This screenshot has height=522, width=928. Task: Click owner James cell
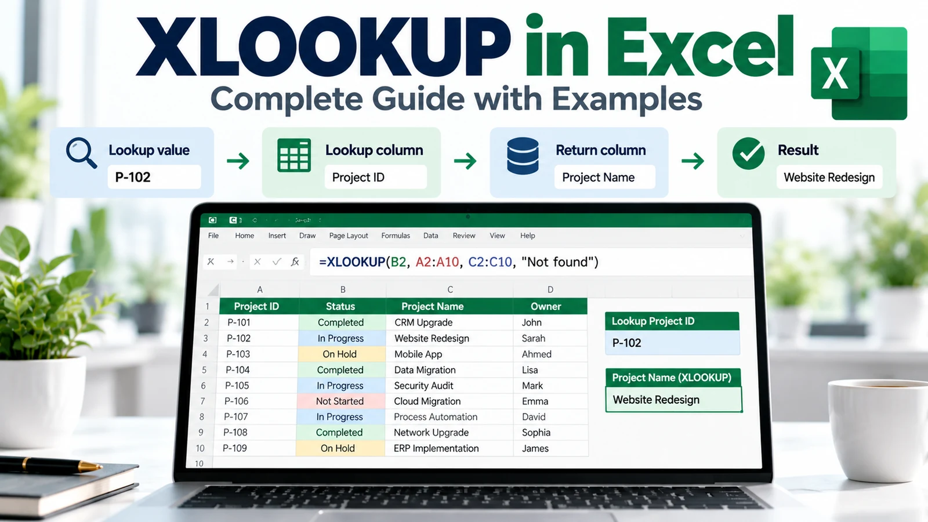click(x=550, y=448)
